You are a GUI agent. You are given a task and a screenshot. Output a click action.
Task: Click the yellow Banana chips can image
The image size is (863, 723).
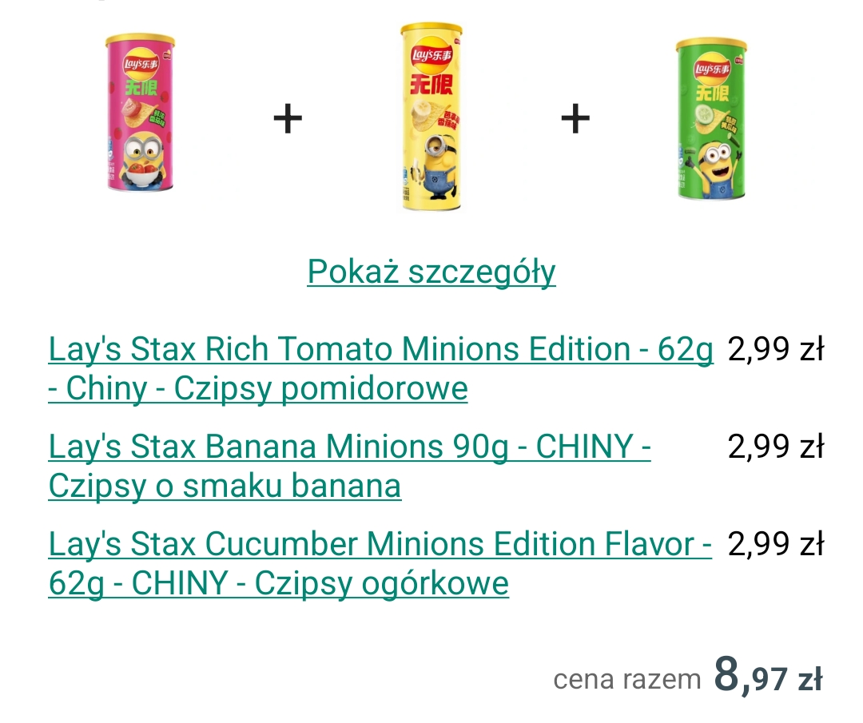coord(431,116)
